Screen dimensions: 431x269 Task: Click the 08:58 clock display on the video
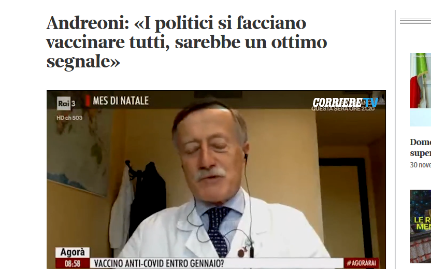pyautogui.click(x=73, y=263)
